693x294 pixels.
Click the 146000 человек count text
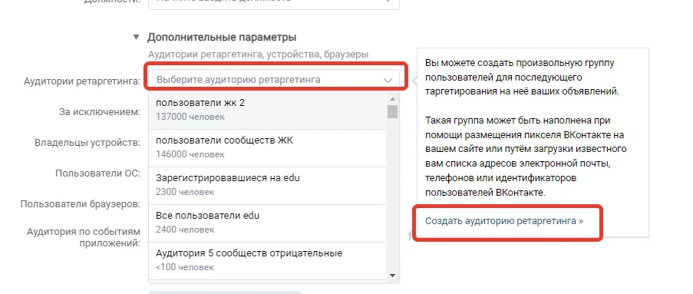click(x=190, y=154)
